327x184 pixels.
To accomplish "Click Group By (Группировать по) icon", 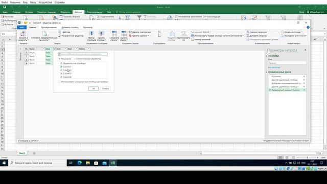I will click(x=184, y=33).
